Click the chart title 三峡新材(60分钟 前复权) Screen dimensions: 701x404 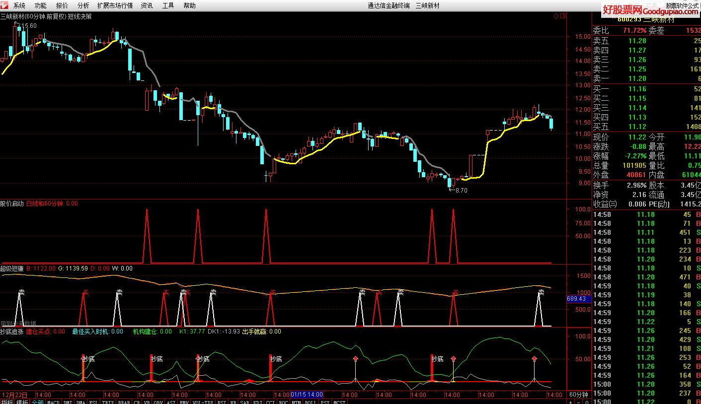pyautogui.click(x=33, y=16)
